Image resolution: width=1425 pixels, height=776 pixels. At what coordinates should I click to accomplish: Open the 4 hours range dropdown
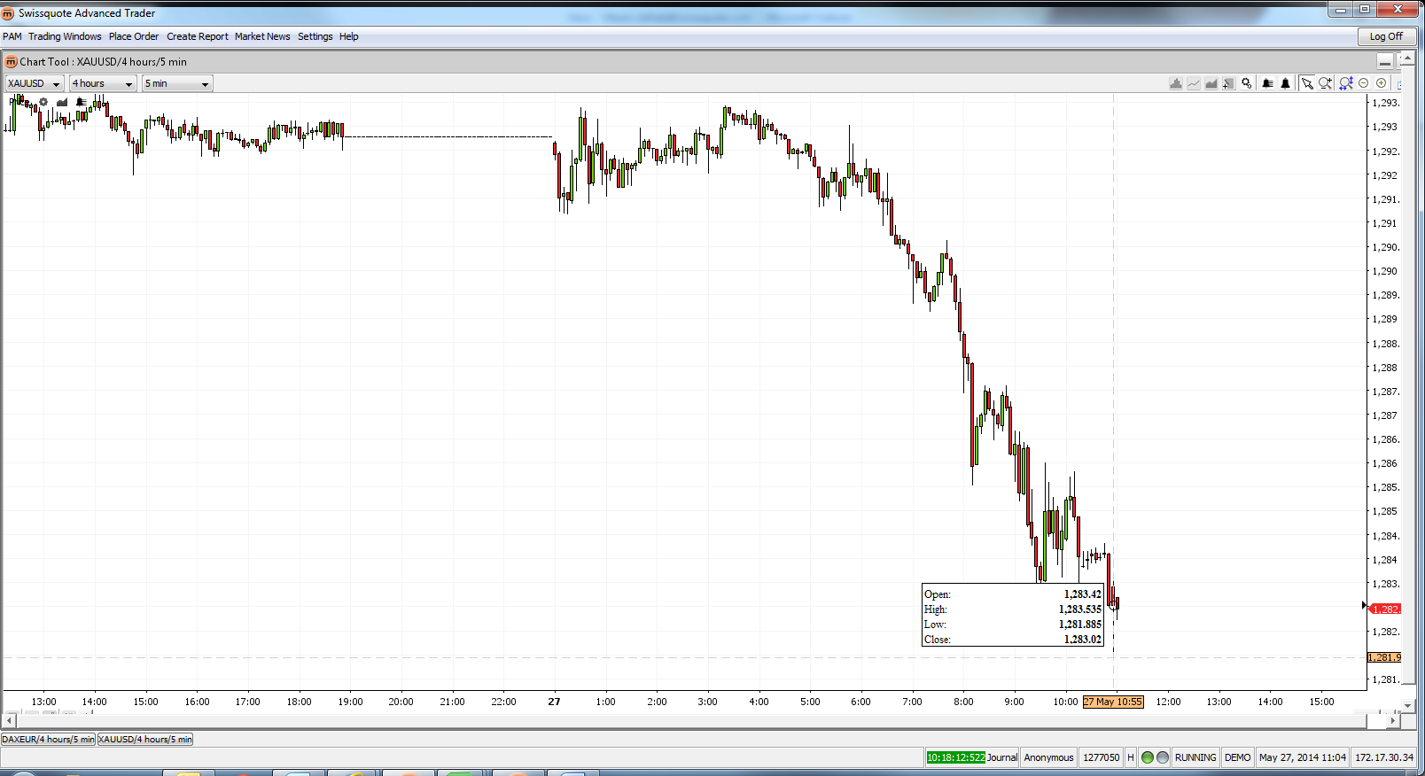[x=103, y=83]
